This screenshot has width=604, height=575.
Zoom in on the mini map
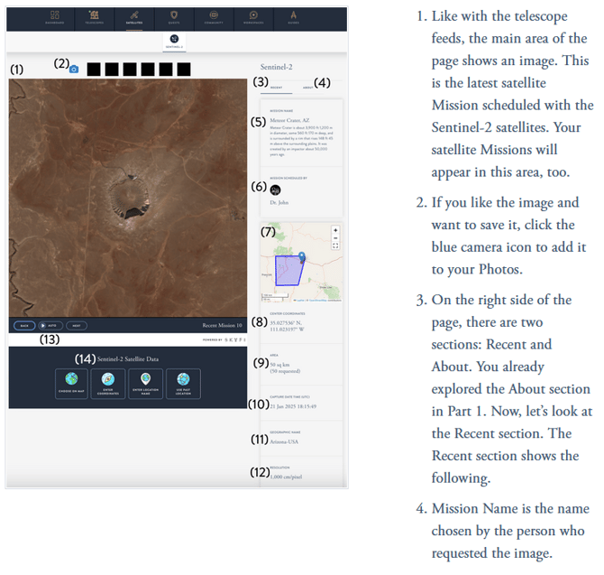tap(335, 230)
